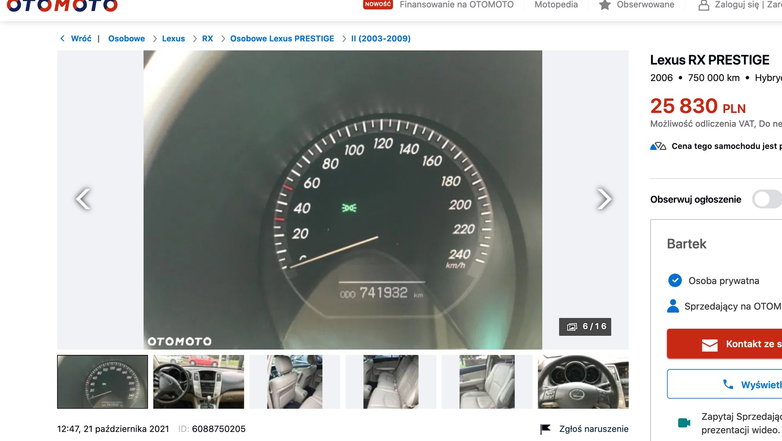Click the Kontakt ze sprzedającym button
This screenshot has width=782, height=441.
tap(725, 344)
